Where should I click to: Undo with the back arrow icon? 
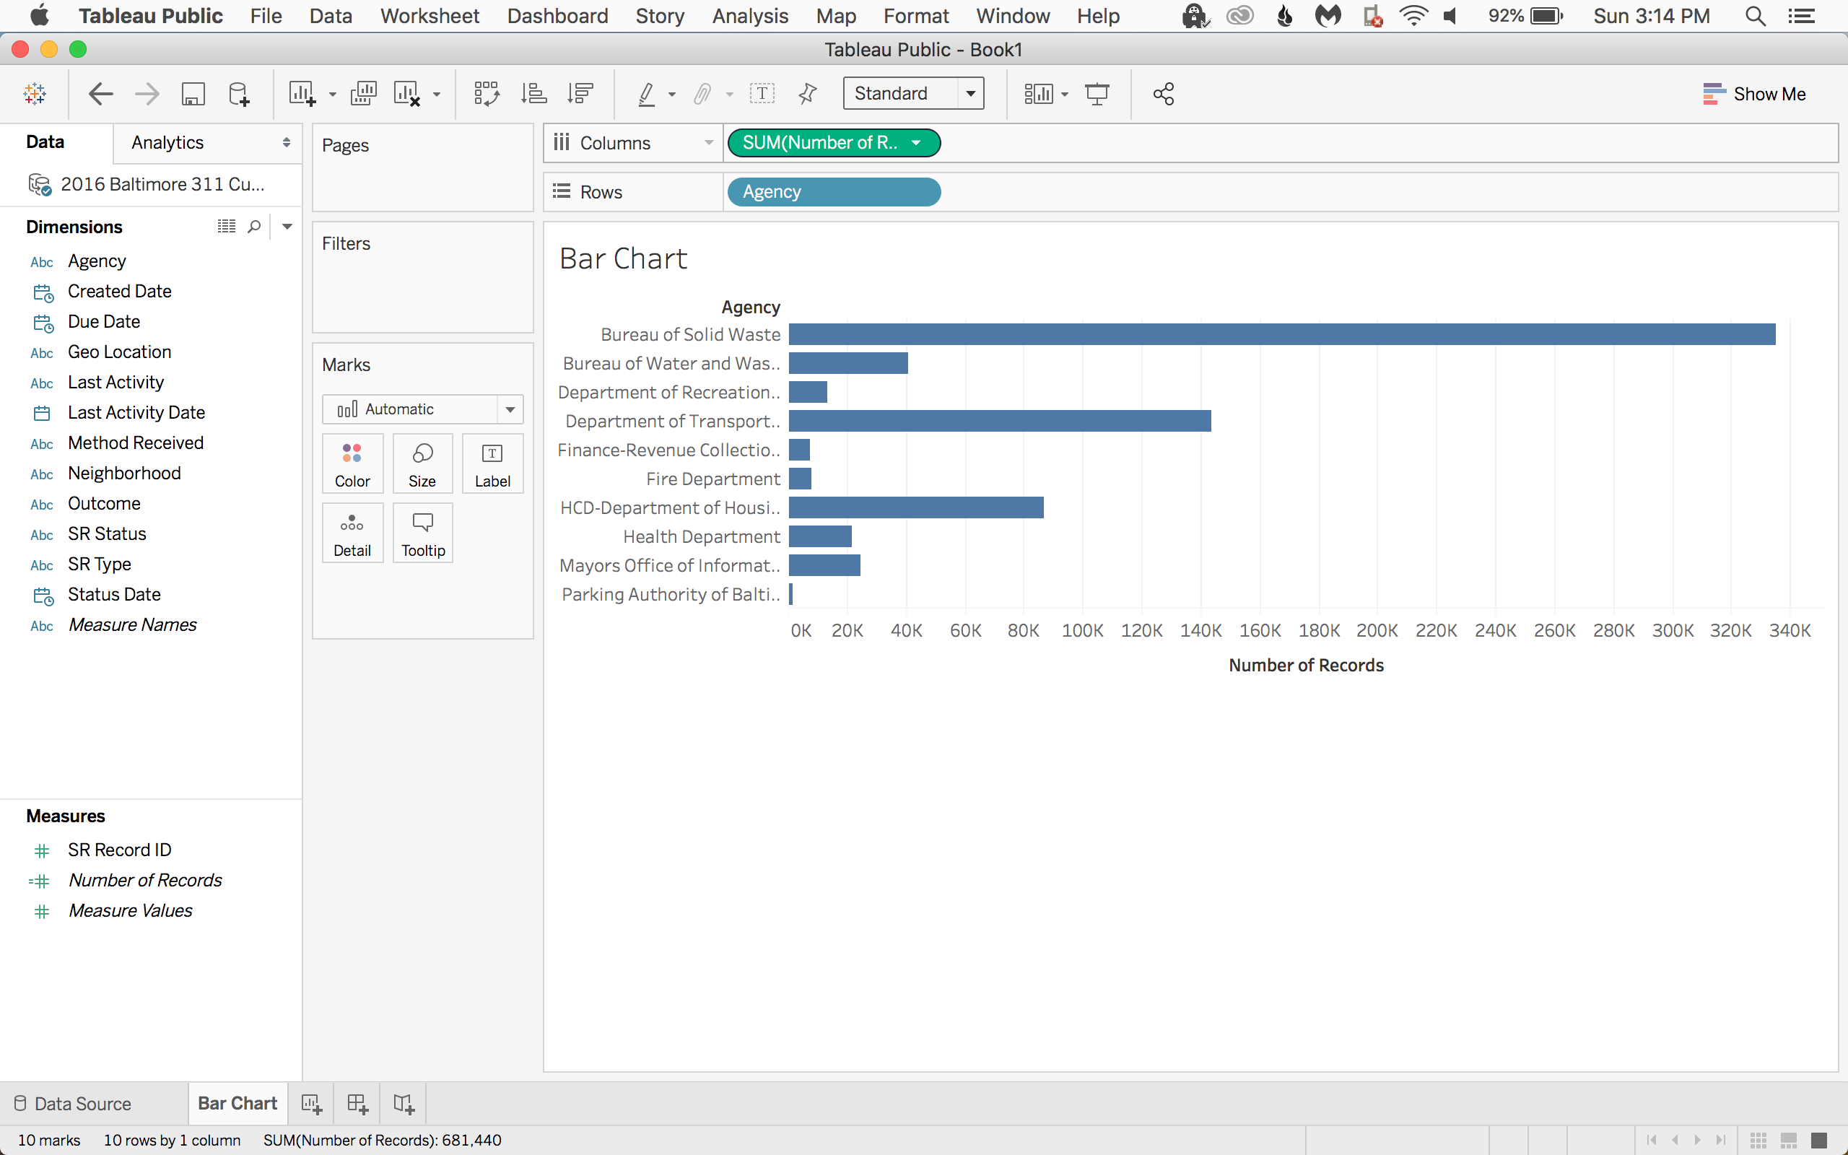[x=101, y=94]
